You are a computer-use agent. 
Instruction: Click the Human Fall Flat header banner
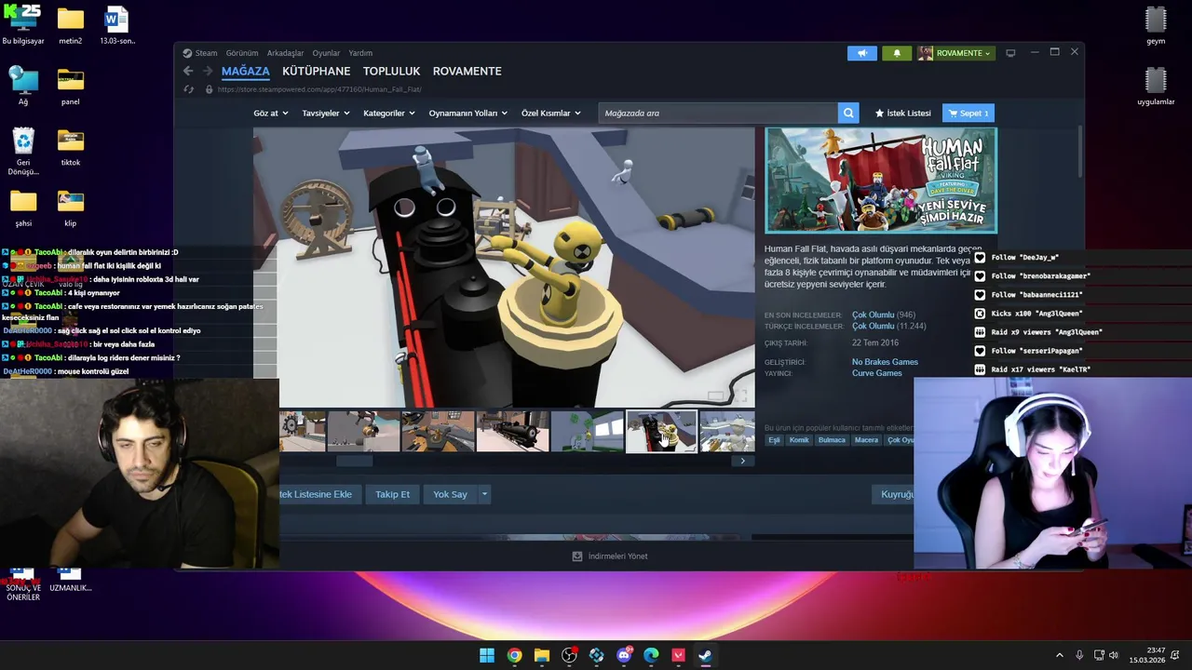coord(881,180)
